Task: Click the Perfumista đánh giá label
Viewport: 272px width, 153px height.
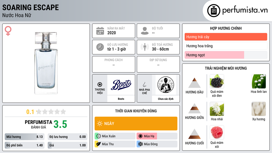Action: (39, 125)
